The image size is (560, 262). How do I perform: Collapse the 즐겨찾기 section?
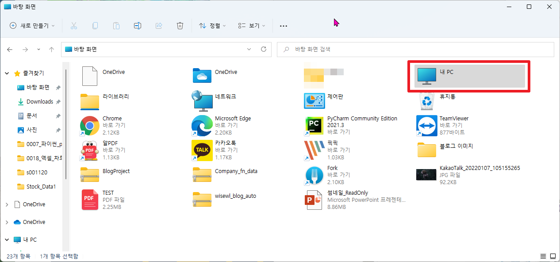pos(8,73)
